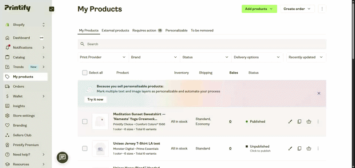Screen dimensions: 355x168
Task: Edit Meditation Sunset Sweatshirt with brush icon
Action: click(290, 121)
